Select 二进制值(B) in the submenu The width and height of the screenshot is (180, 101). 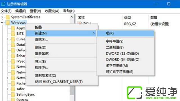tap(125, 47)
